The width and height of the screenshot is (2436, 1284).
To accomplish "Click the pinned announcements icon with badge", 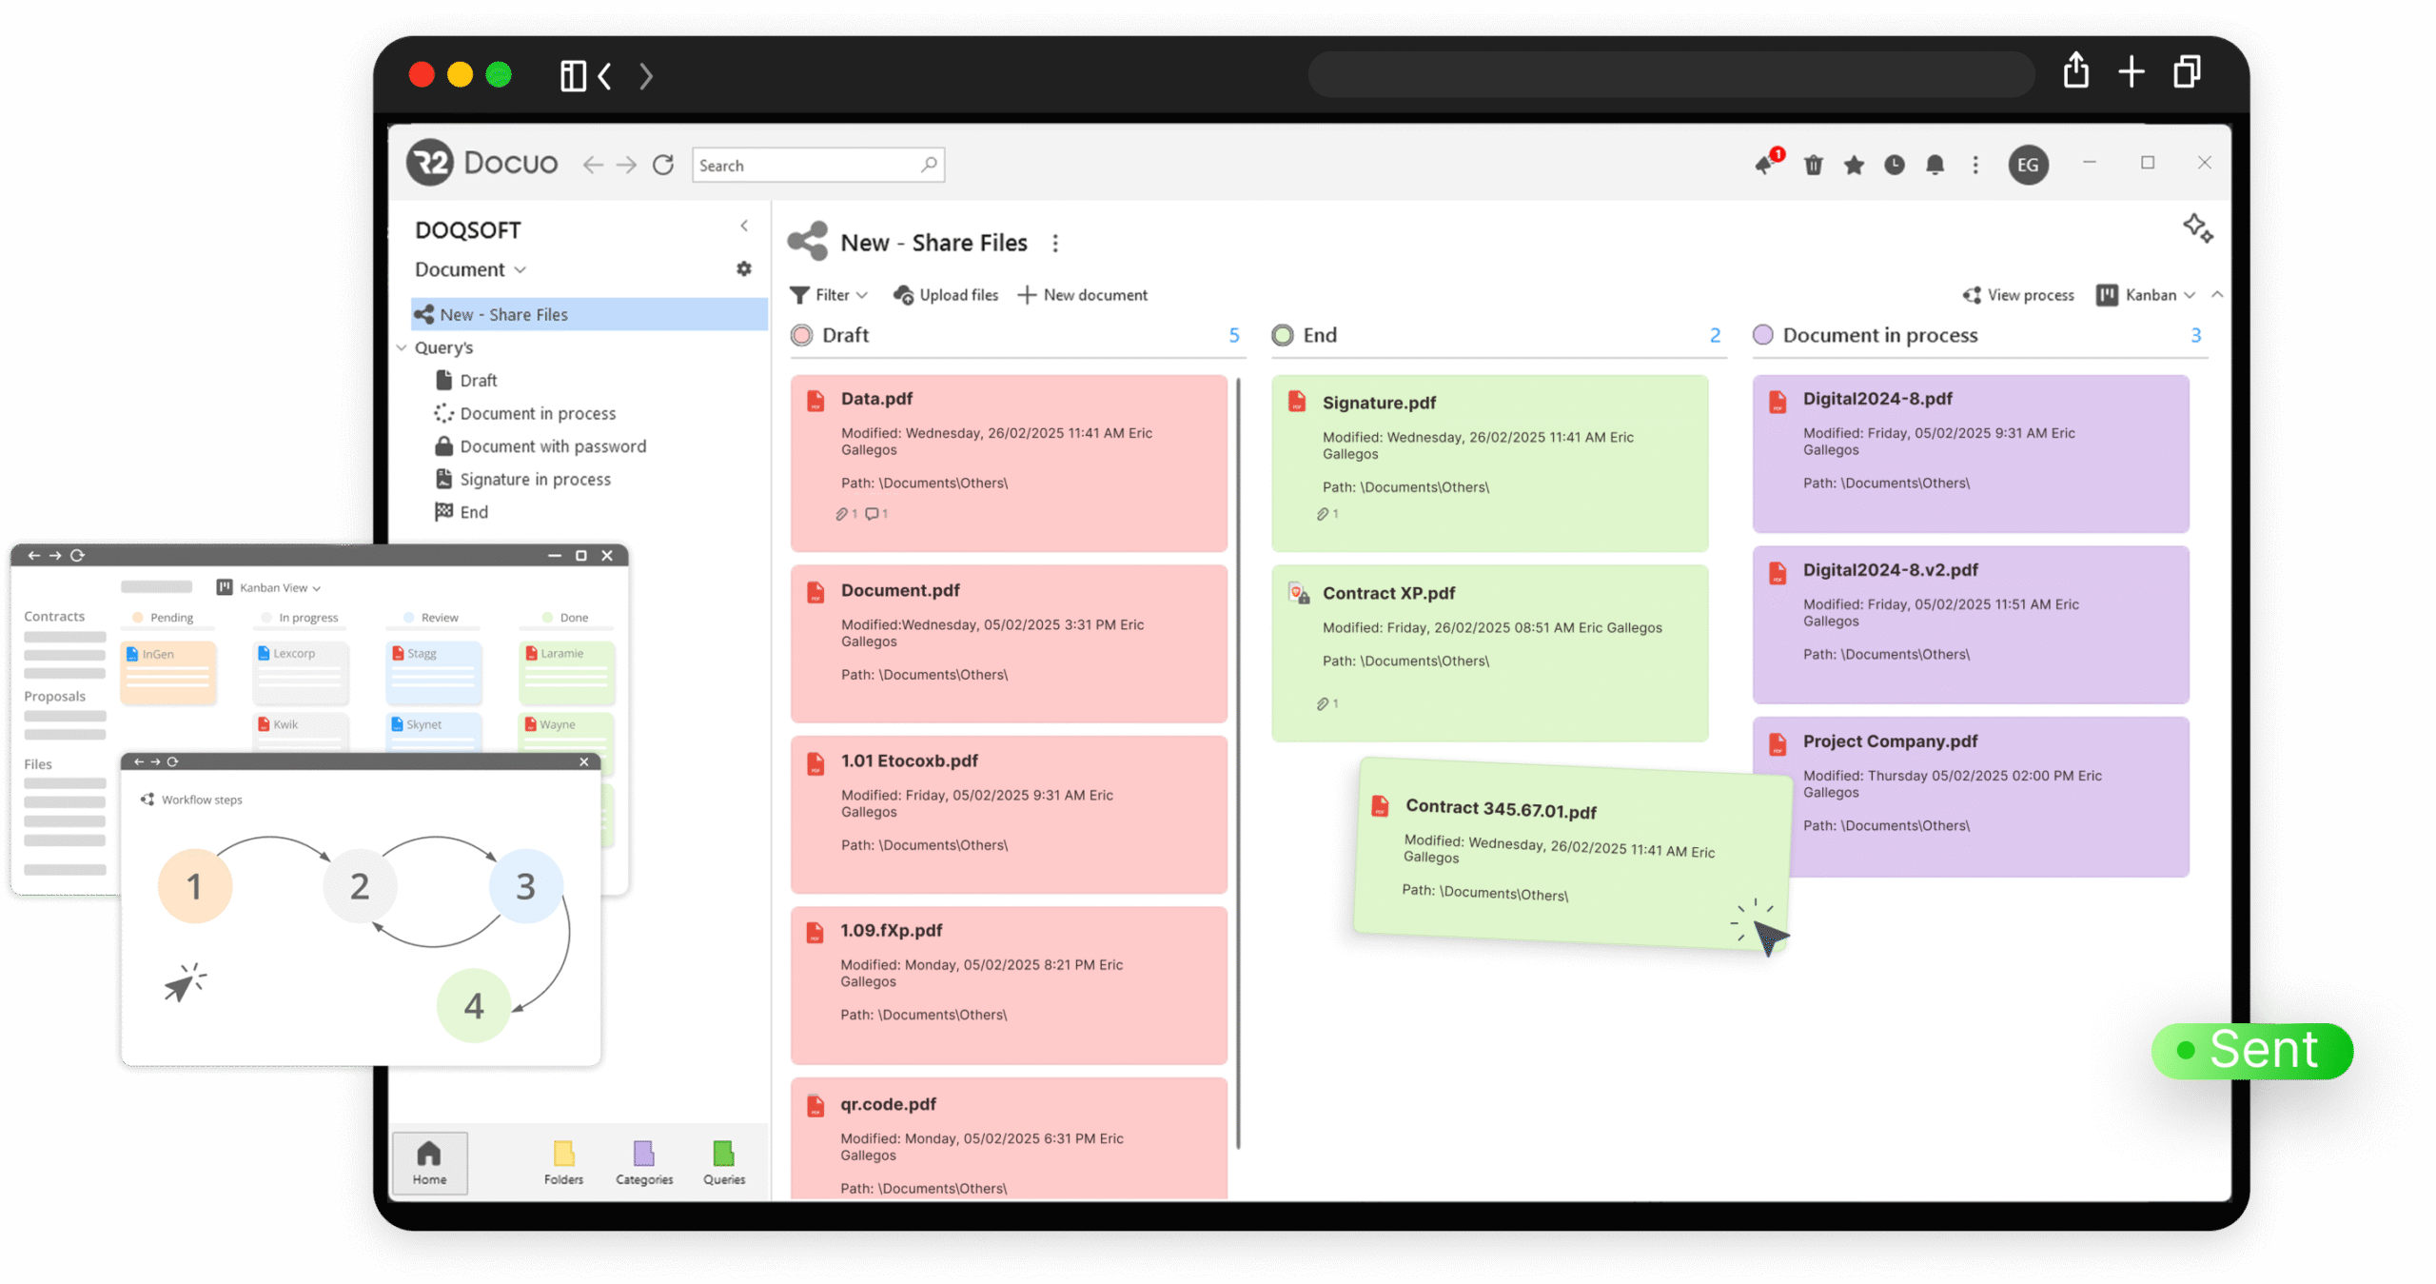I will pyautogui.click(x=1767, y=164).
